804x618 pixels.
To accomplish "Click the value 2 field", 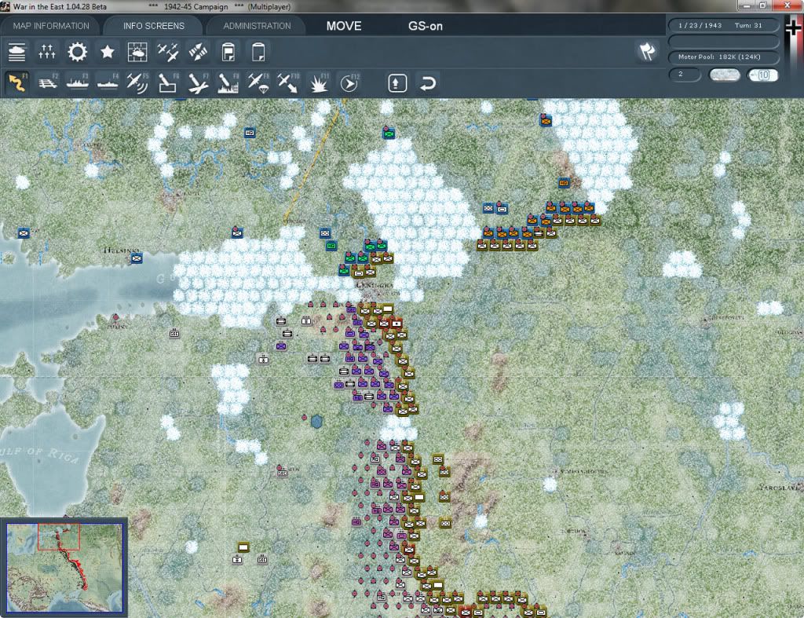I will click(x=685, y=75).
